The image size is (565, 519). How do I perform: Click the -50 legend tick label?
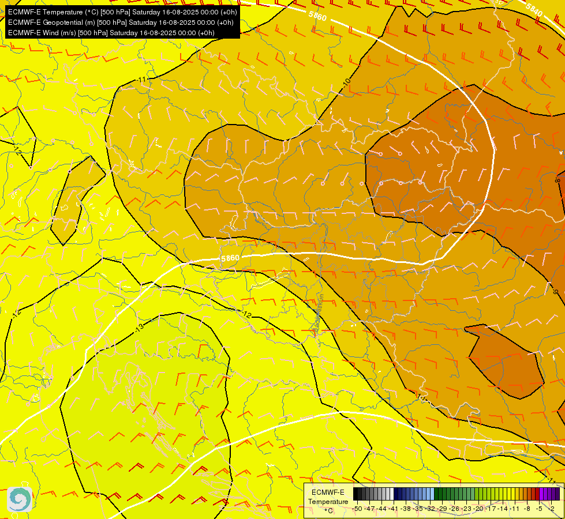click(357, 509)
